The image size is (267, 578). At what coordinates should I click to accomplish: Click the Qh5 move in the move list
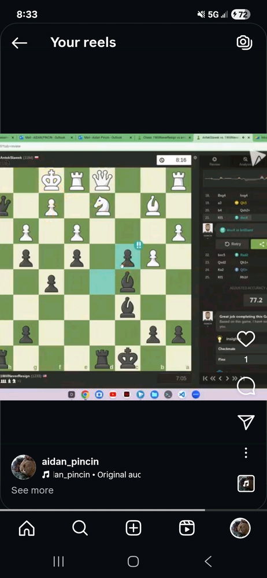click(x=243, y=203)
